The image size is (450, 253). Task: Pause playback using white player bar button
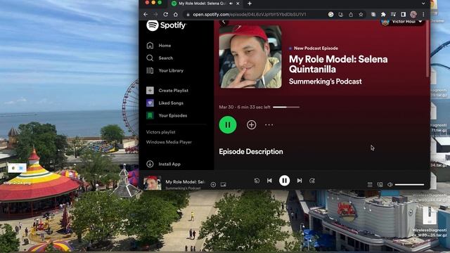pos(284,181)
